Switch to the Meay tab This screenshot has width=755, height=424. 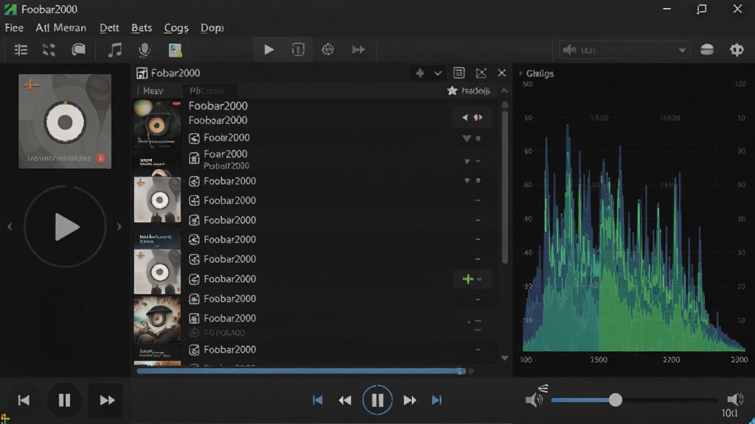tap(153, 91)
